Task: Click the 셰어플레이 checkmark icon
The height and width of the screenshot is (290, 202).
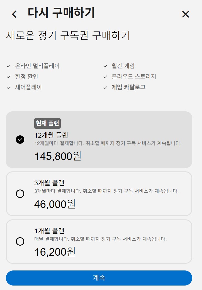Action: pos(8,87)
